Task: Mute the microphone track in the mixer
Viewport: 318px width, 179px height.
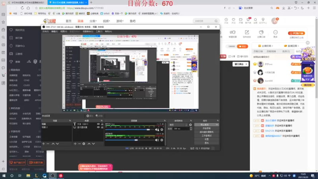Action: pos(157,130)
